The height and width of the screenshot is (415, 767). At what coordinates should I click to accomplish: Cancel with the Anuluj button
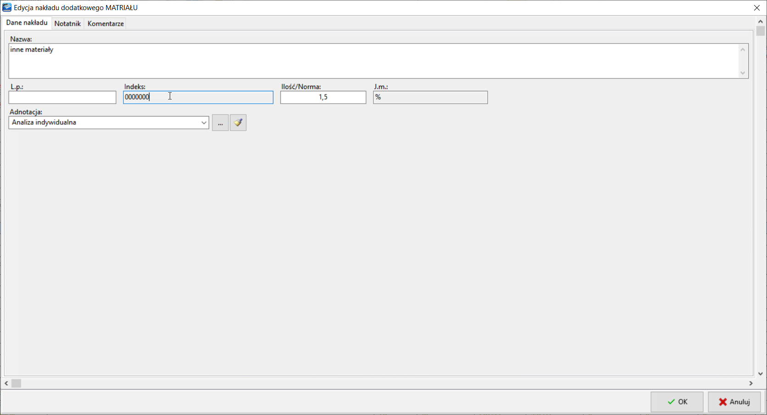point(734,402)
